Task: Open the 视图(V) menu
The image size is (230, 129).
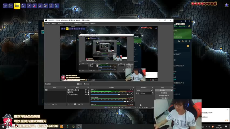Action: [61, 24]
